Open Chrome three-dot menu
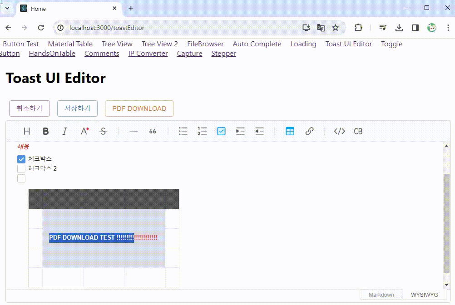The width and height of the screenshot is (455, 305). click(x=448, y=28)
